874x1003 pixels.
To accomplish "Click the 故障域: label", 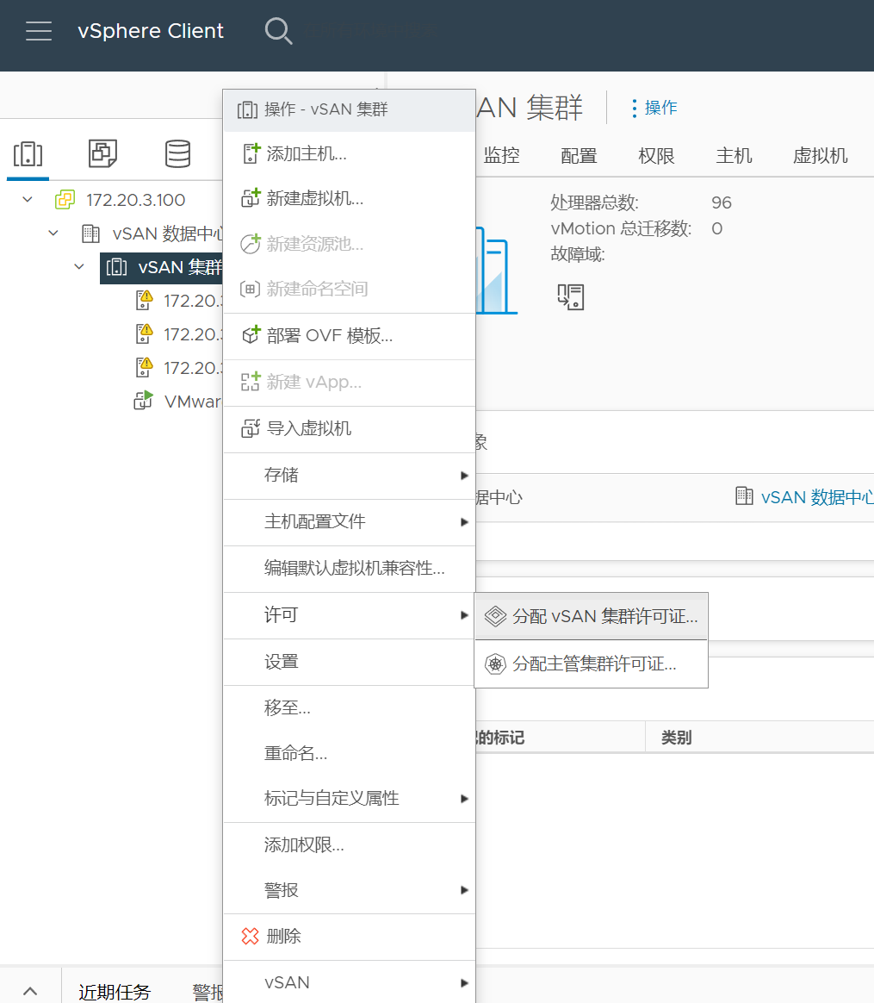I will point(577,254).
